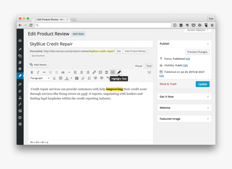Open Users in the admin sidebar
The width and height of the screenshot is (232, 169).
tap(20, 98)
